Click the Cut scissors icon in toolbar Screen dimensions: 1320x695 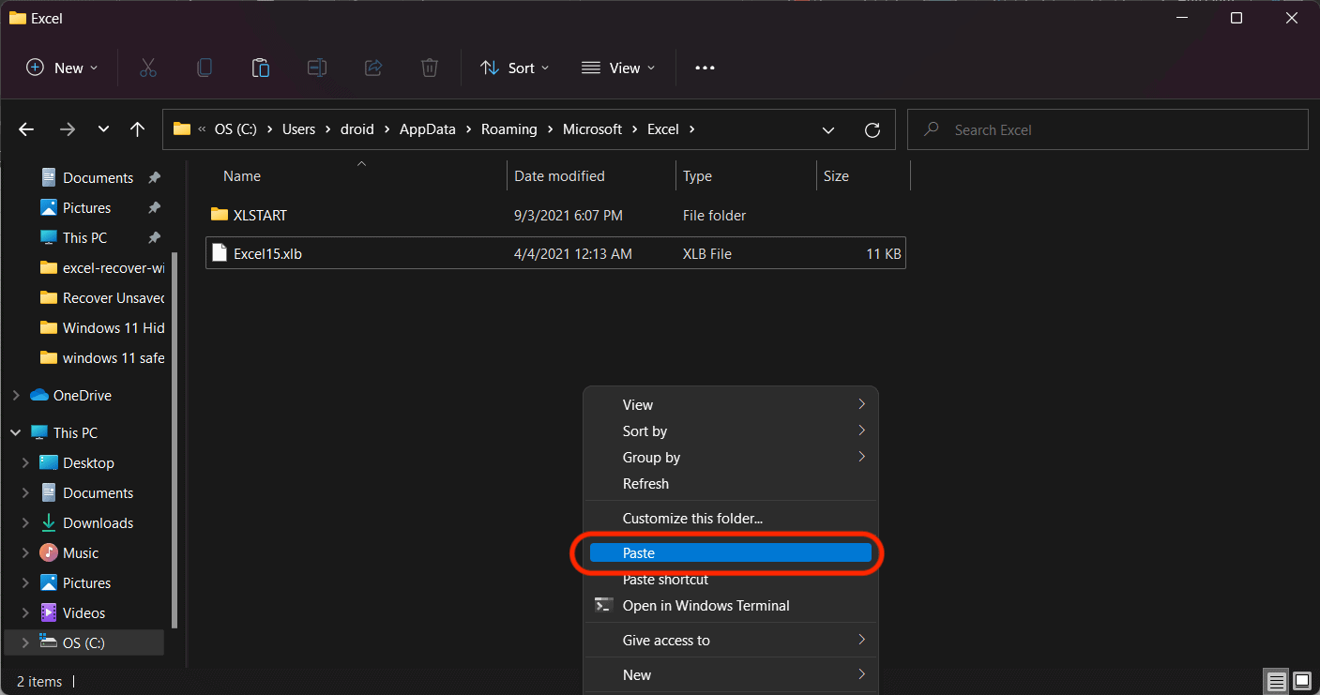147,68
